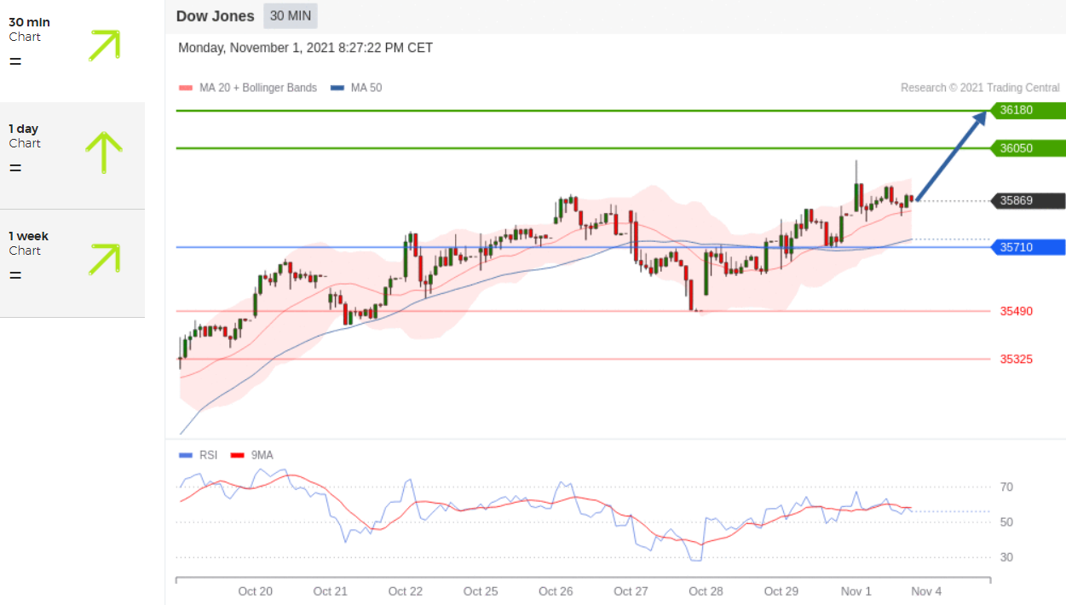Click the MA 50 legend text
1066x605 pixels.
[x=366, y=88]
